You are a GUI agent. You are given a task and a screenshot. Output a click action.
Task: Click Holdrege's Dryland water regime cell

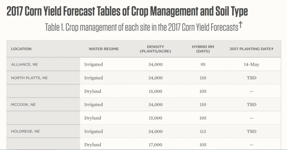click(92, 145)
